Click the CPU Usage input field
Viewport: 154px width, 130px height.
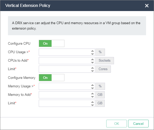click(64, 52)
